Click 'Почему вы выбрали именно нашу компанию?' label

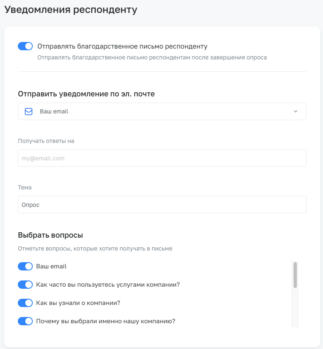(106, 321)
